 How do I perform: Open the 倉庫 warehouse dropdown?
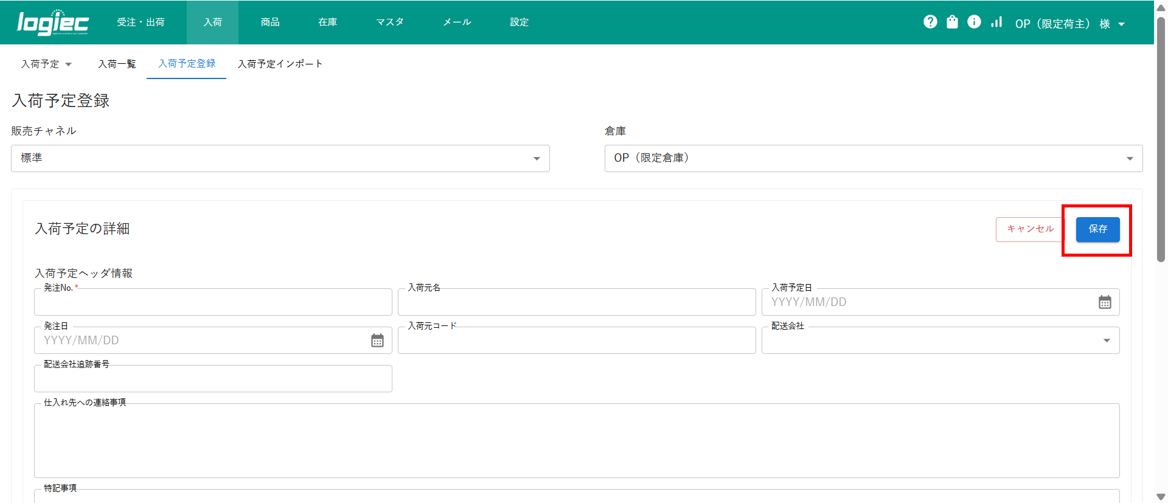click(873, 158)
